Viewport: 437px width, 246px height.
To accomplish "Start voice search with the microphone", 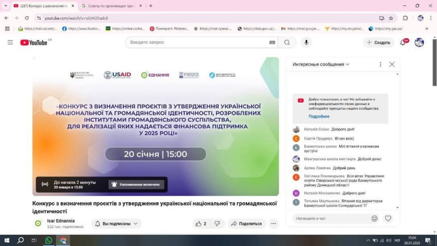I will (x=306, y=42).
